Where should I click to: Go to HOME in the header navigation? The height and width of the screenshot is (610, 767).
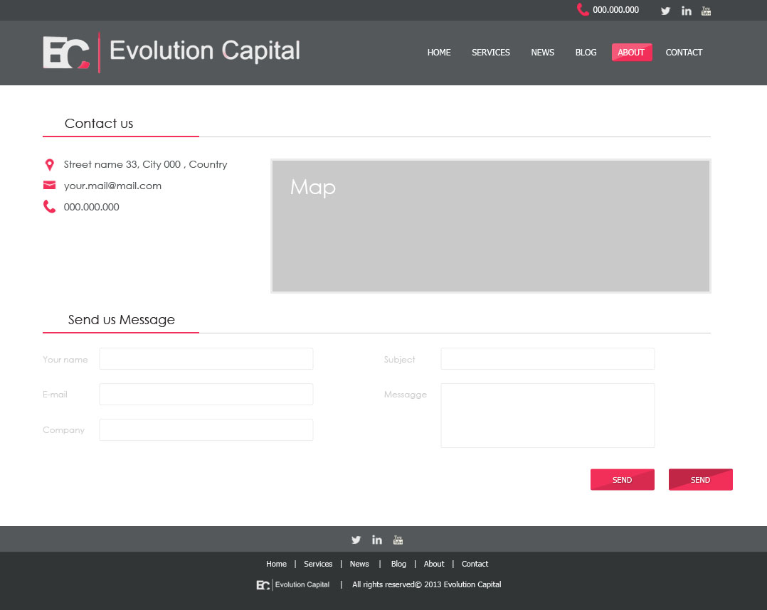pyautogui.click(x=439, y=53)
